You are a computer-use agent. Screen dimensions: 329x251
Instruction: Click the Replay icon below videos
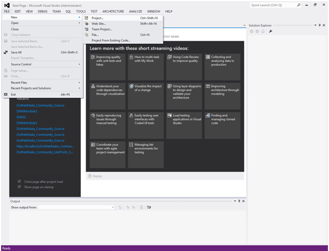[90, 176]
